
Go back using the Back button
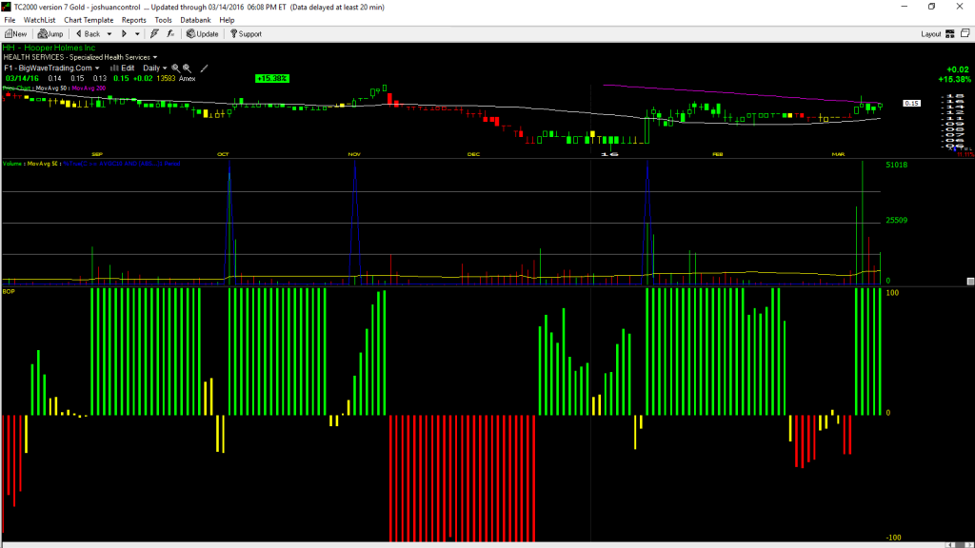88,34
